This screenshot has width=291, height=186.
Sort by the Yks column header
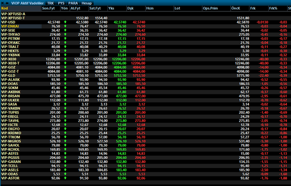117,9
